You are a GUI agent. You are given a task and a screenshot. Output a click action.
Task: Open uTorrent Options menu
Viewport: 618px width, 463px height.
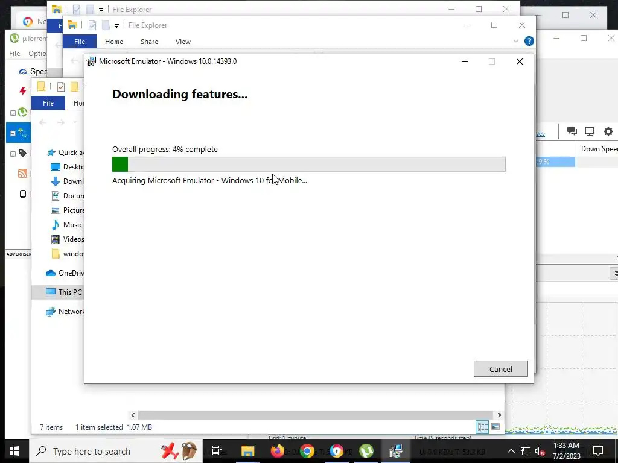(37, 54)
